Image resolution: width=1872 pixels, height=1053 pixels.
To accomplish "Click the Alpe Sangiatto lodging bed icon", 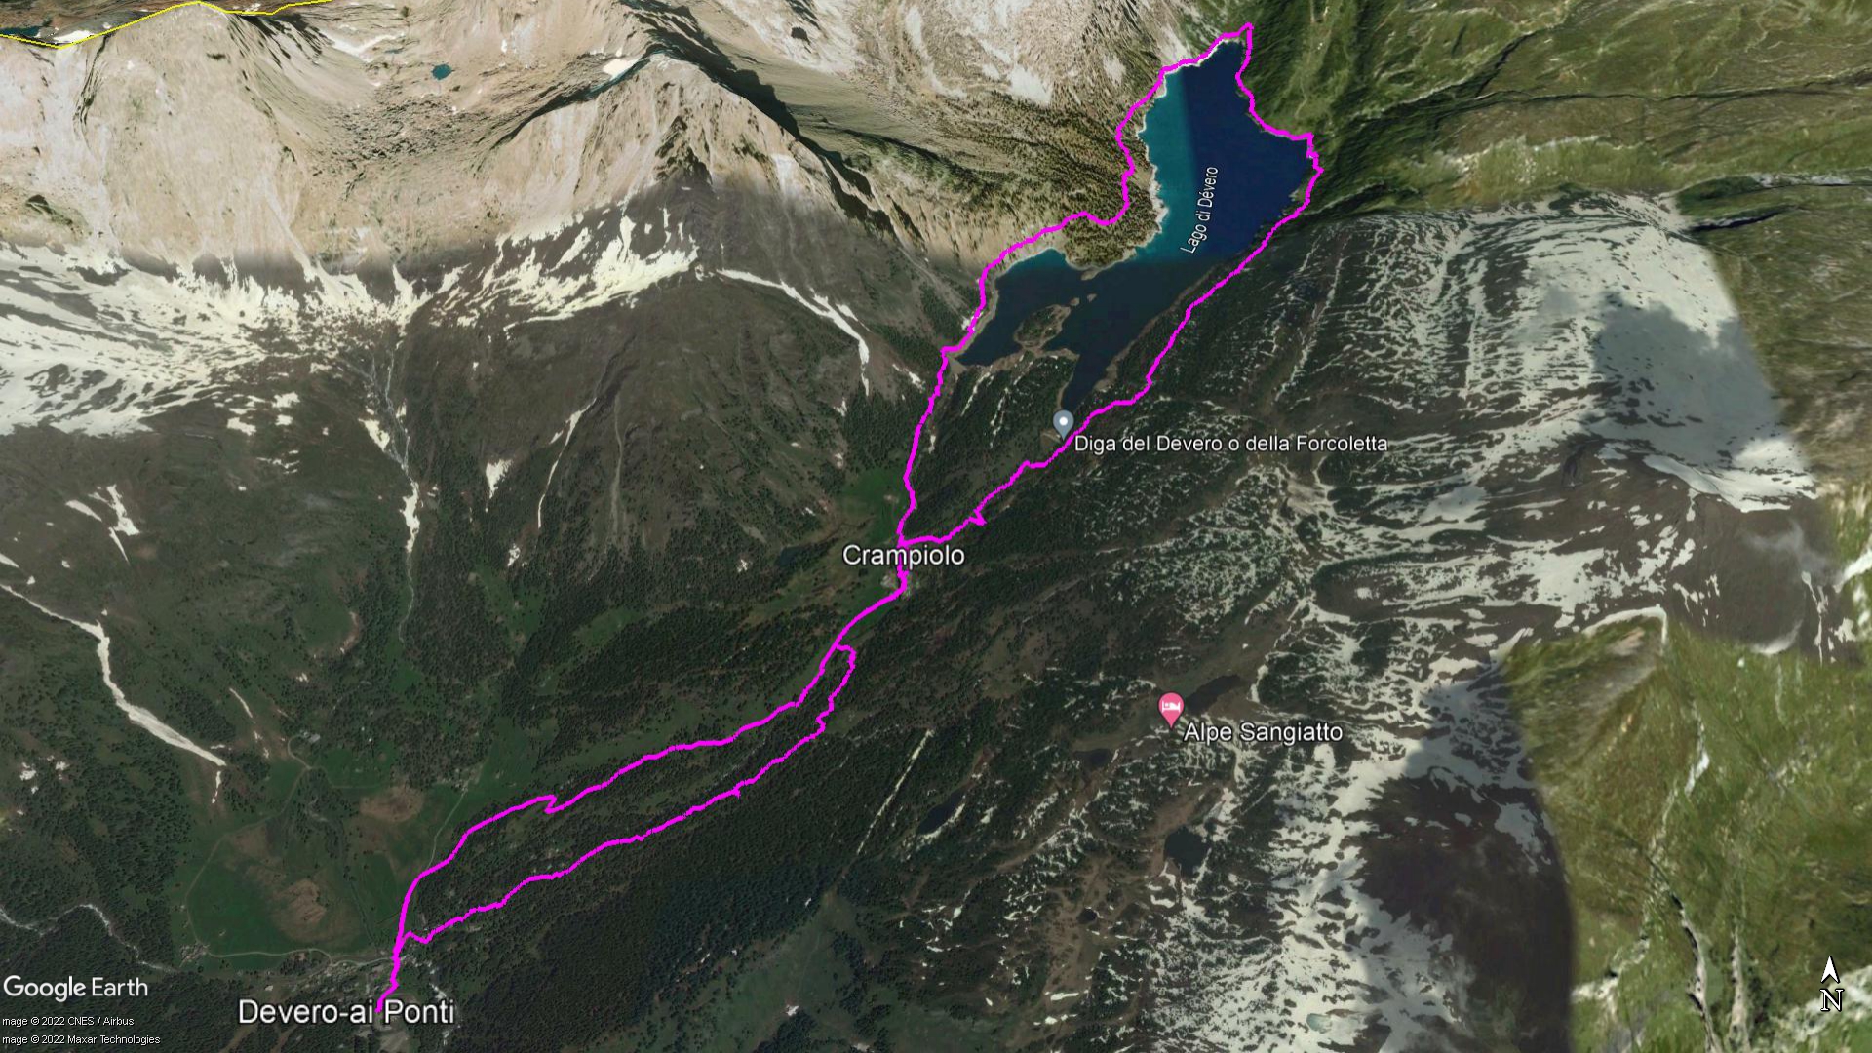I will click(1171, 708).
